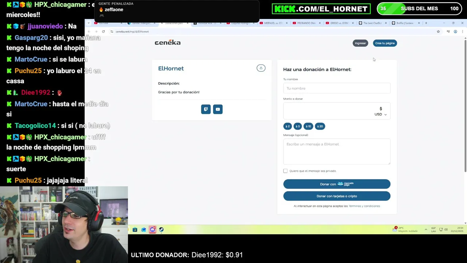Click 'Donar con tarjetas o cripto'
This screenshot has width=467, height=263.
click(337, 196)
